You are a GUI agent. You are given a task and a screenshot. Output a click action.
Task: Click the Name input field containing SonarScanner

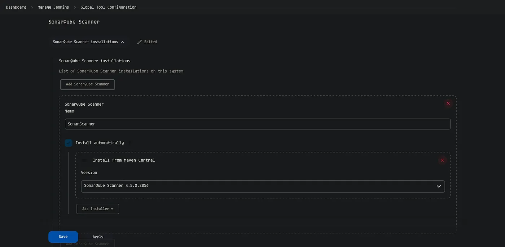click(258, 124)
